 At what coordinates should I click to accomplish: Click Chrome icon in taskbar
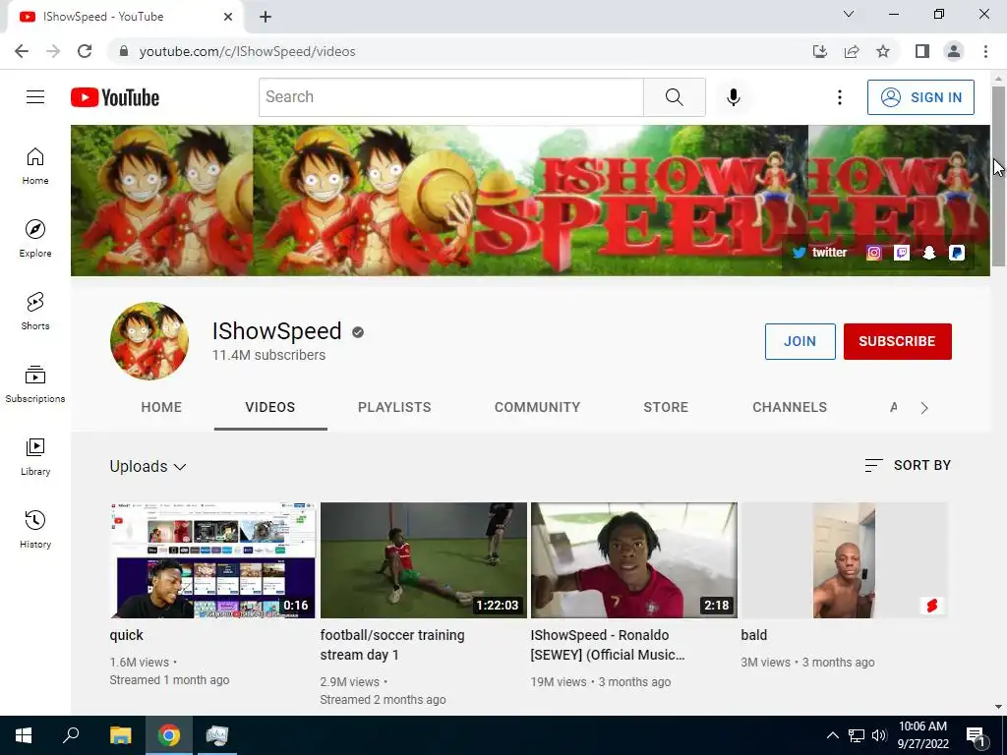[x=169, y=735]
